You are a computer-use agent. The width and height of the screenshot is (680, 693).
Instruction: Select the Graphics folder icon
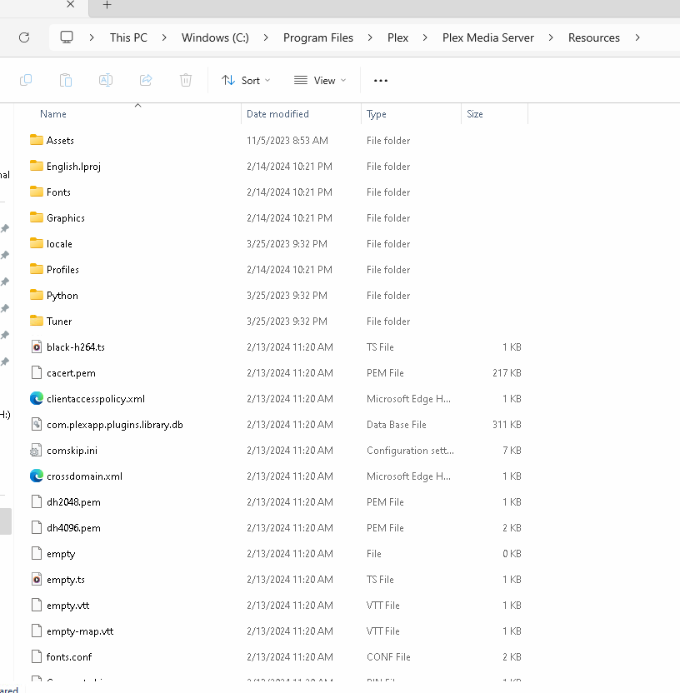point(37,218)
